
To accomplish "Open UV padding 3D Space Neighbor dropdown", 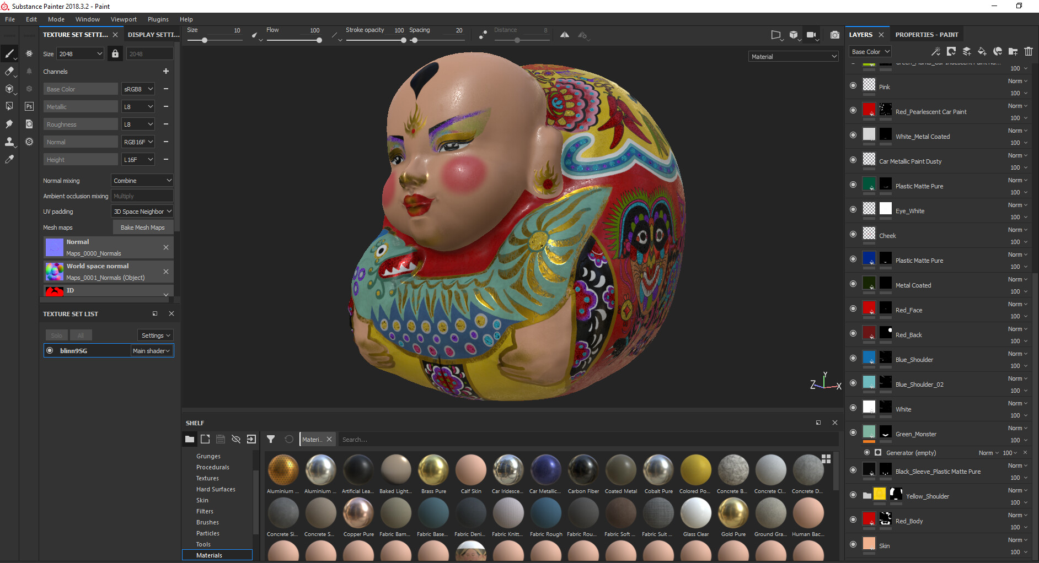I will (x=142, y=212).
